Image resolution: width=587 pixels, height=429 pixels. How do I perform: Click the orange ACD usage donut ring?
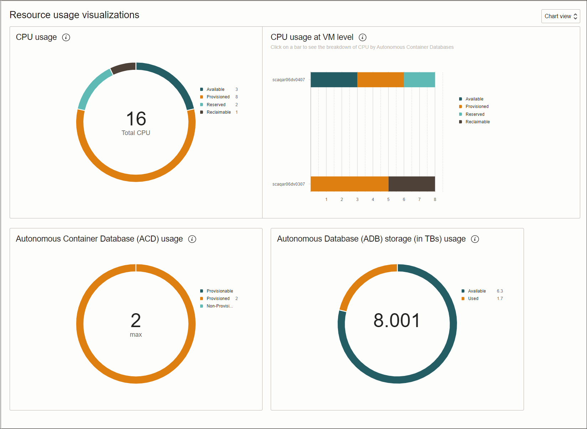click(x=136, y=379)
